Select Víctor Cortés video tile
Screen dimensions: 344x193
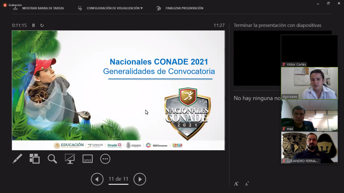(x=309, y=51)
